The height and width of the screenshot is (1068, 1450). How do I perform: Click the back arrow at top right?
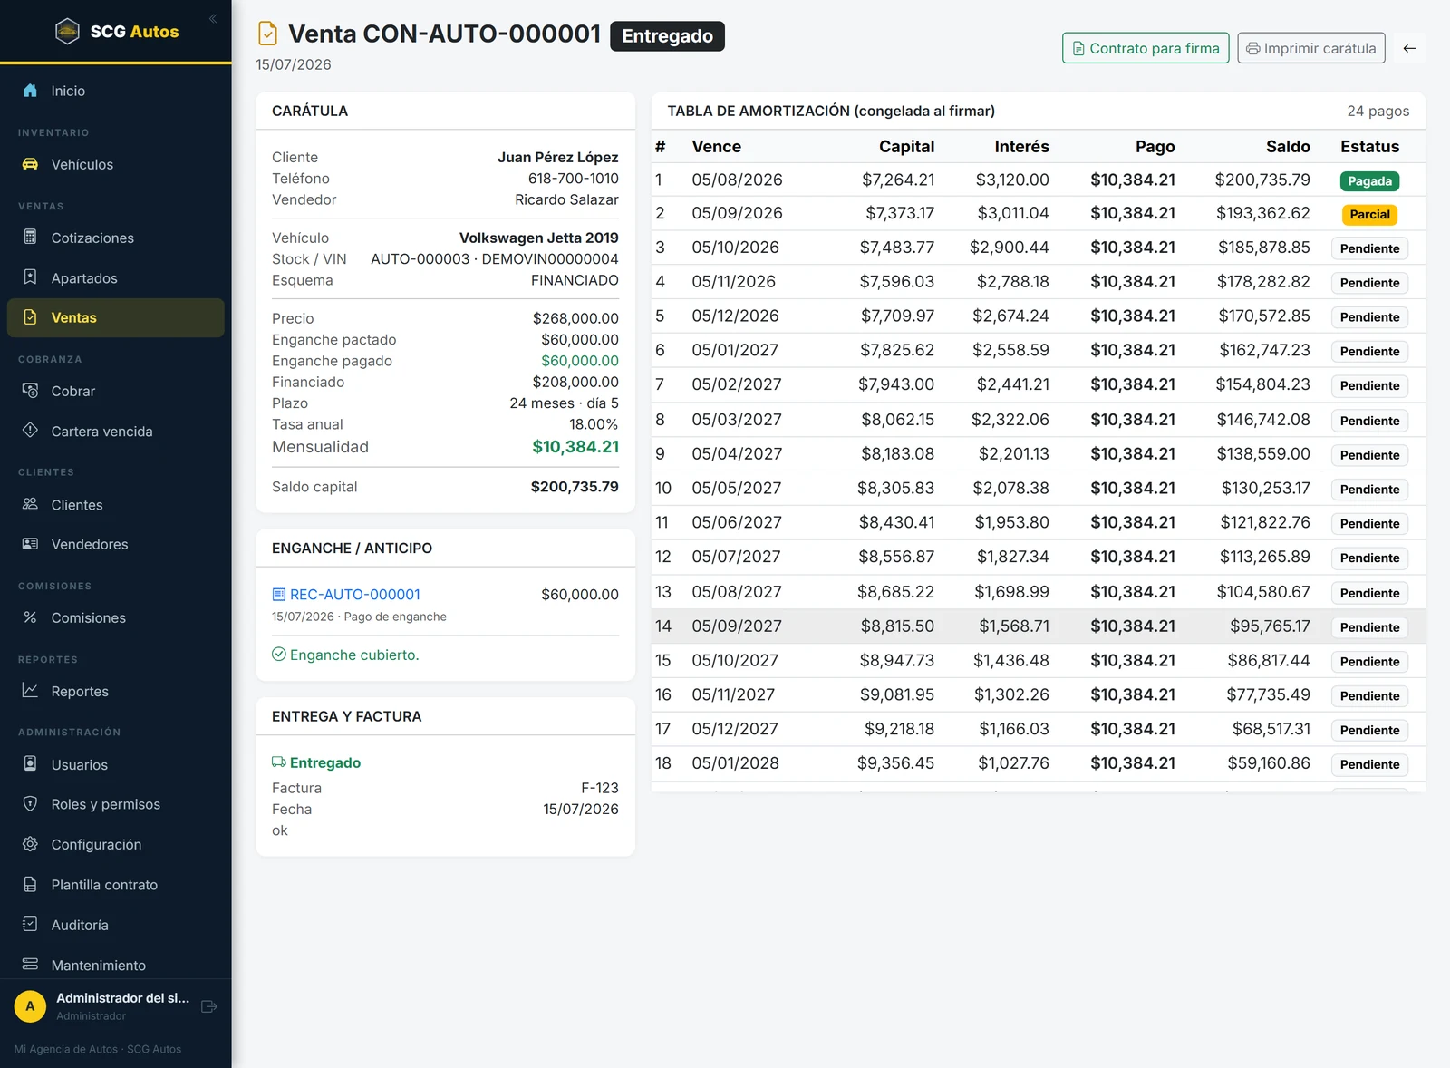[1409, 48]
